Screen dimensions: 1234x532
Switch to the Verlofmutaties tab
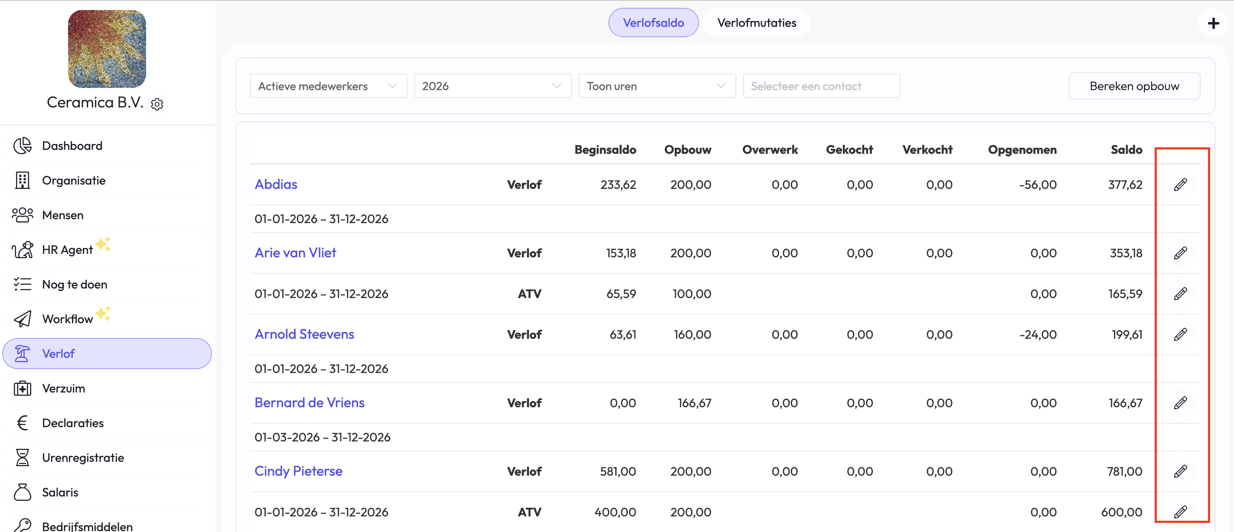(x=756, y=23)
